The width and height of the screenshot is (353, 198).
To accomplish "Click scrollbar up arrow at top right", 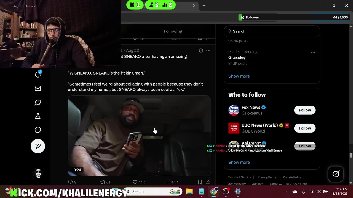I will pyautogui.click(x=351, y=26).
